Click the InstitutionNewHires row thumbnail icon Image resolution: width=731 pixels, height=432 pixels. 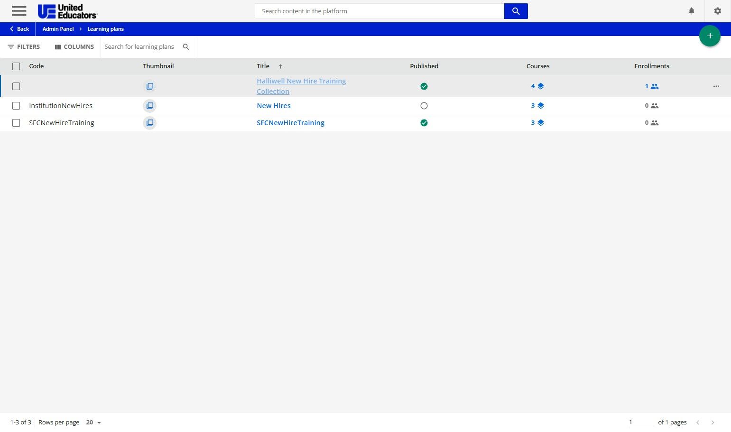pyautogui.click(x=149, y=106)
